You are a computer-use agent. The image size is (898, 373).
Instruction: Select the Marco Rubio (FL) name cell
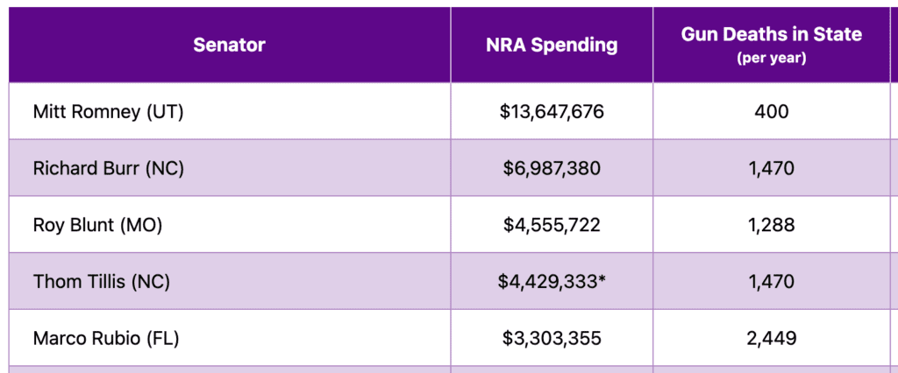tap(105, 338)
